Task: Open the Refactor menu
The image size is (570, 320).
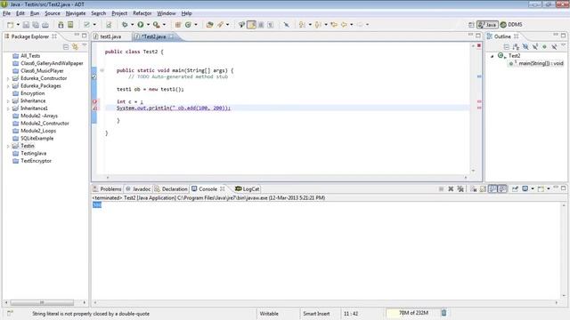Action: pos(142,13)
